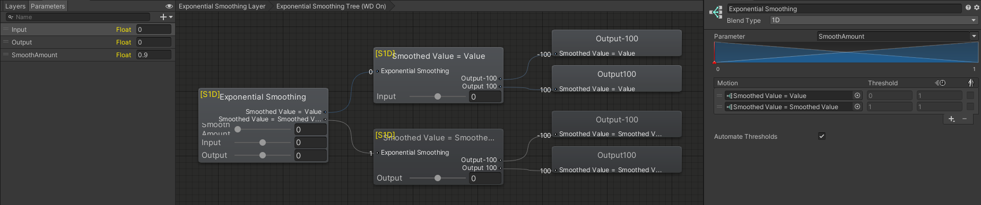The image size is (981, 205).
Task: Adjust Output slider on 'Smoothed Value = Smoothe...' node
Action: (x=437, y=178)
